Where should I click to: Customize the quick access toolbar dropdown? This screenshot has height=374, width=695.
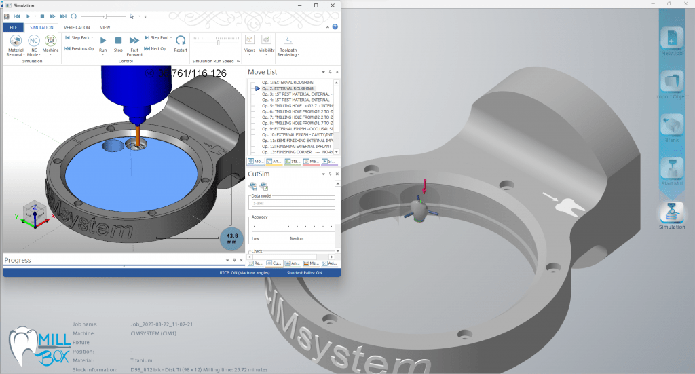tap(145, 17)
